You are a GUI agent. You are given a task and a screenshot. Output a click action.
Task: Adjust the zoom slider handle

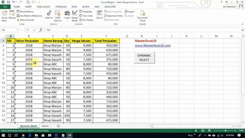(225, 130)
